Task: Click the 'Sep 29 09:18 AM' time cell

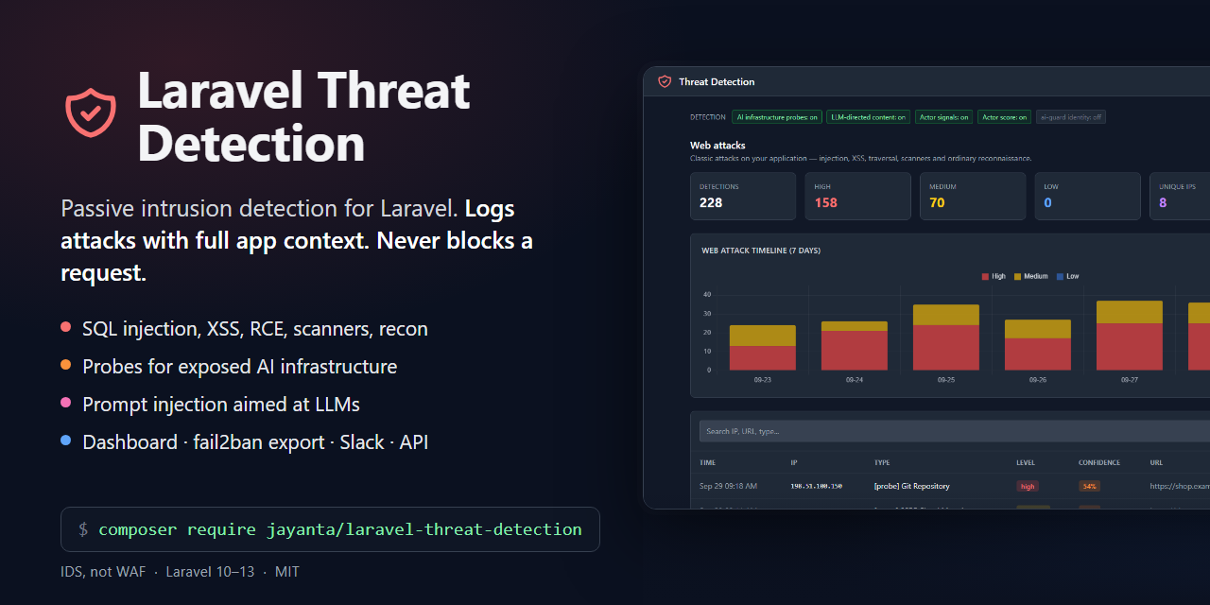Action: point(728,486)
